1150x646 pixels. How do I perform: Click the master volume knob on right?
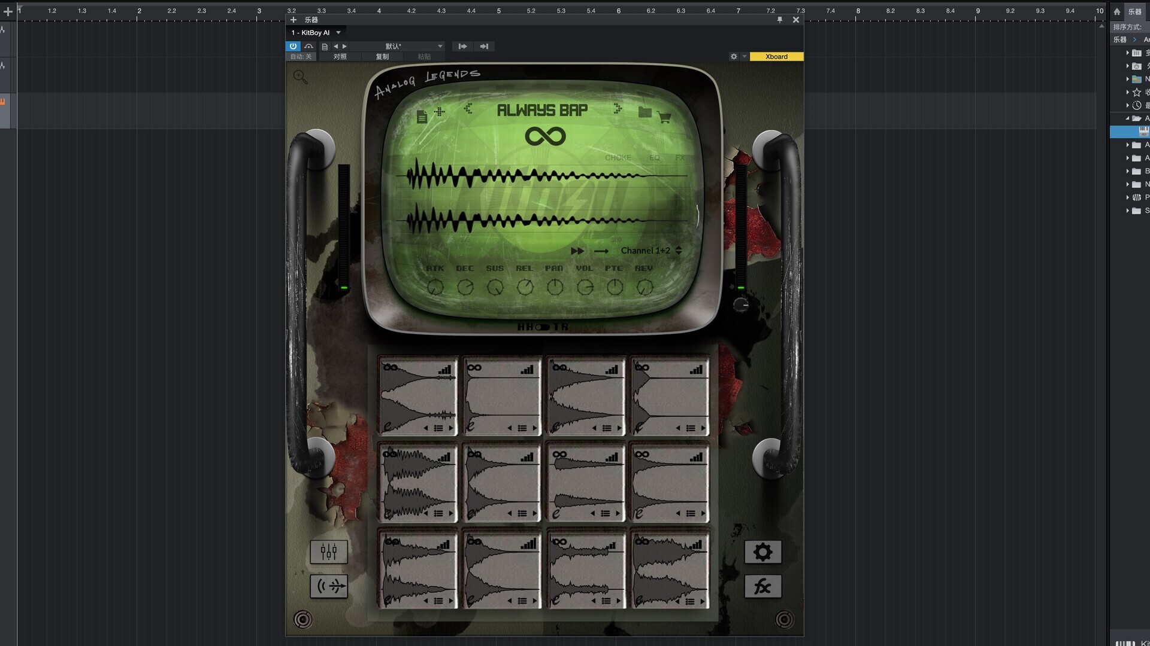(x=741, y=305)
